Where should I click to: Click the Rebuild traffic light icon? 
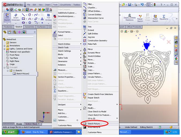[154, 5]
